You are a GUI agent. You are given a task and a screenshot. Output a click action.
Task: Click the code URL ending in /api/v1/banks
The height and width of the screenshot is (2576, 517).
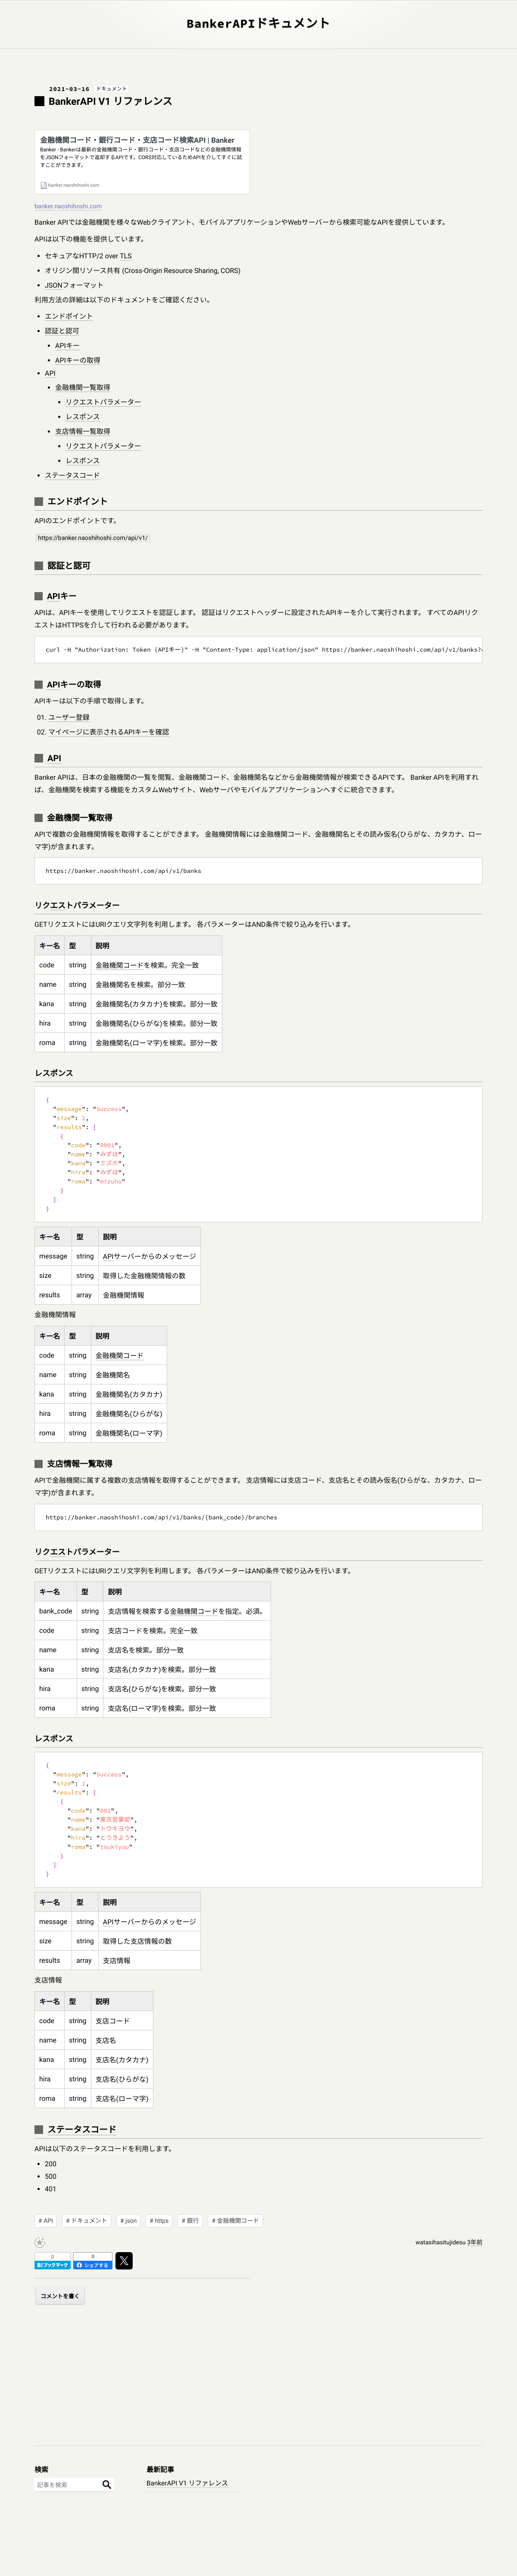click(123, 871)
